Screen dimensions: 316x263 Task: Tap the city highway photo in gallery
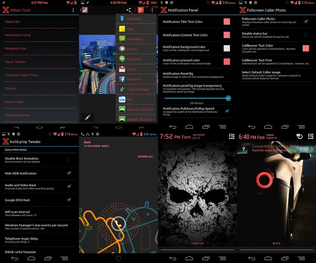click(97, 64)
